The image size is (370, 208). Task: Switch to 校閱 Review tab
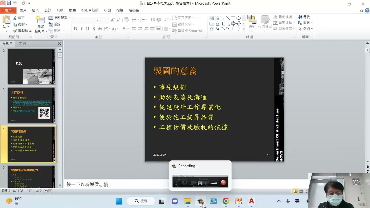click(x=107, y=10)
